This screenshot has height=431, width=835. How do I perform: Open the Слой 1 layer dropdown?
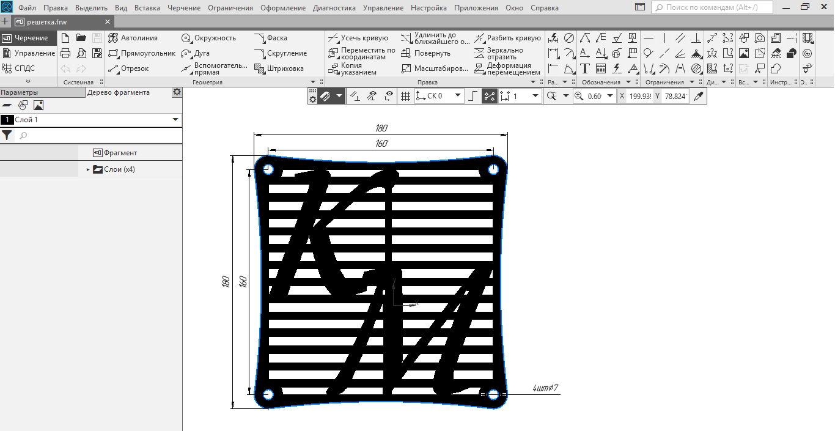tap(175, 120)
